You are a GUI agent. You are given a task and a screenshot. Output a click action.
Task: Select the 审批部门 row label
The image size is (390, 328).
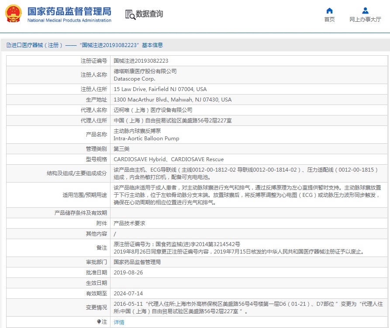97,262
